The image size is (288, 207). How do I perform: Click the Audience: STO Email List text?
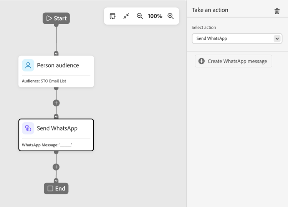(44, 81)
